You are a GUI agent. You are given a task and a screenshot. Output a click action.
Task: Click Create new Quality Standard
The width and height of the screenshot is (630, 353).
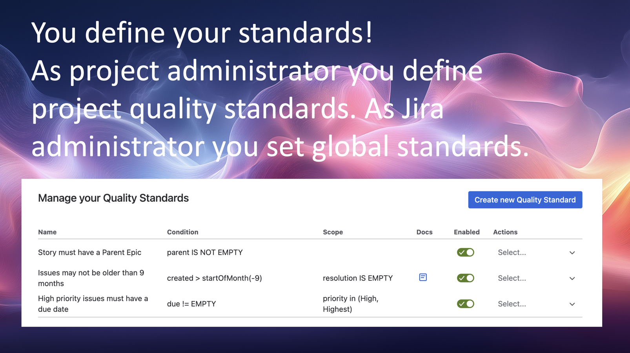tap(525, 200)
